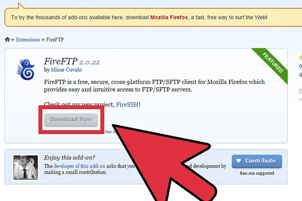
Task: Open Mime Čuvalo author link
Action: [66, 69]
